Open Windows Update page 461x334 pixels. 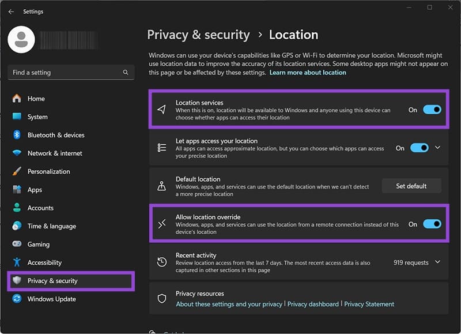pos(70,299)
